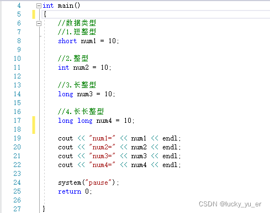
Task: Click variable 'num1' in short declaration
Action: pyautogui.click(x=88, y=41)
